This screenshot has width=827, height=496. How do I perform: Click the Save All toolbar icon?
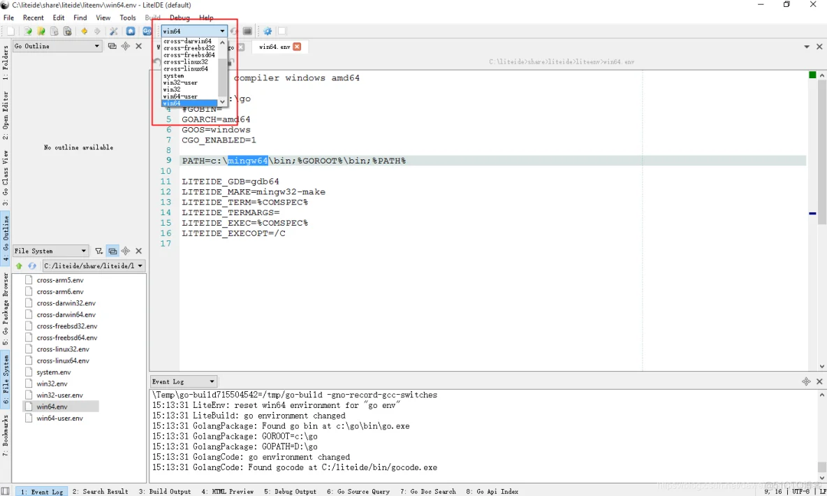(67, 31)
